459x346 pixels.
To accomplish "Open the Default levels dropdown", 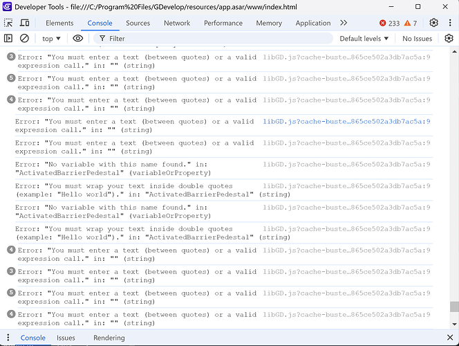I will coord(364,38).
